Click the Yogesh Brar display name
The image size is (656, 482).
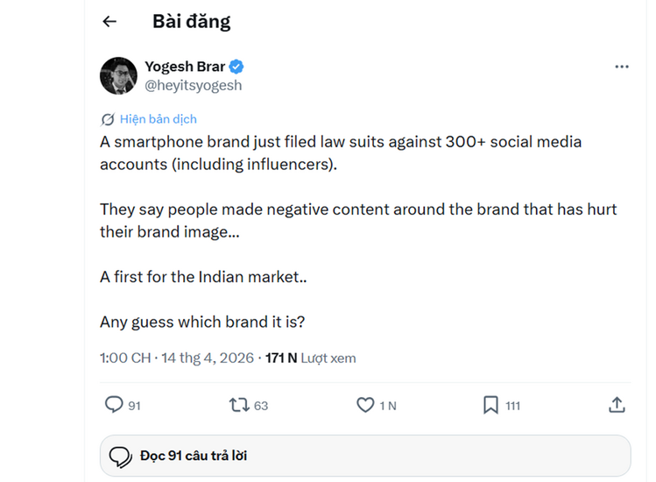[185, 67]
